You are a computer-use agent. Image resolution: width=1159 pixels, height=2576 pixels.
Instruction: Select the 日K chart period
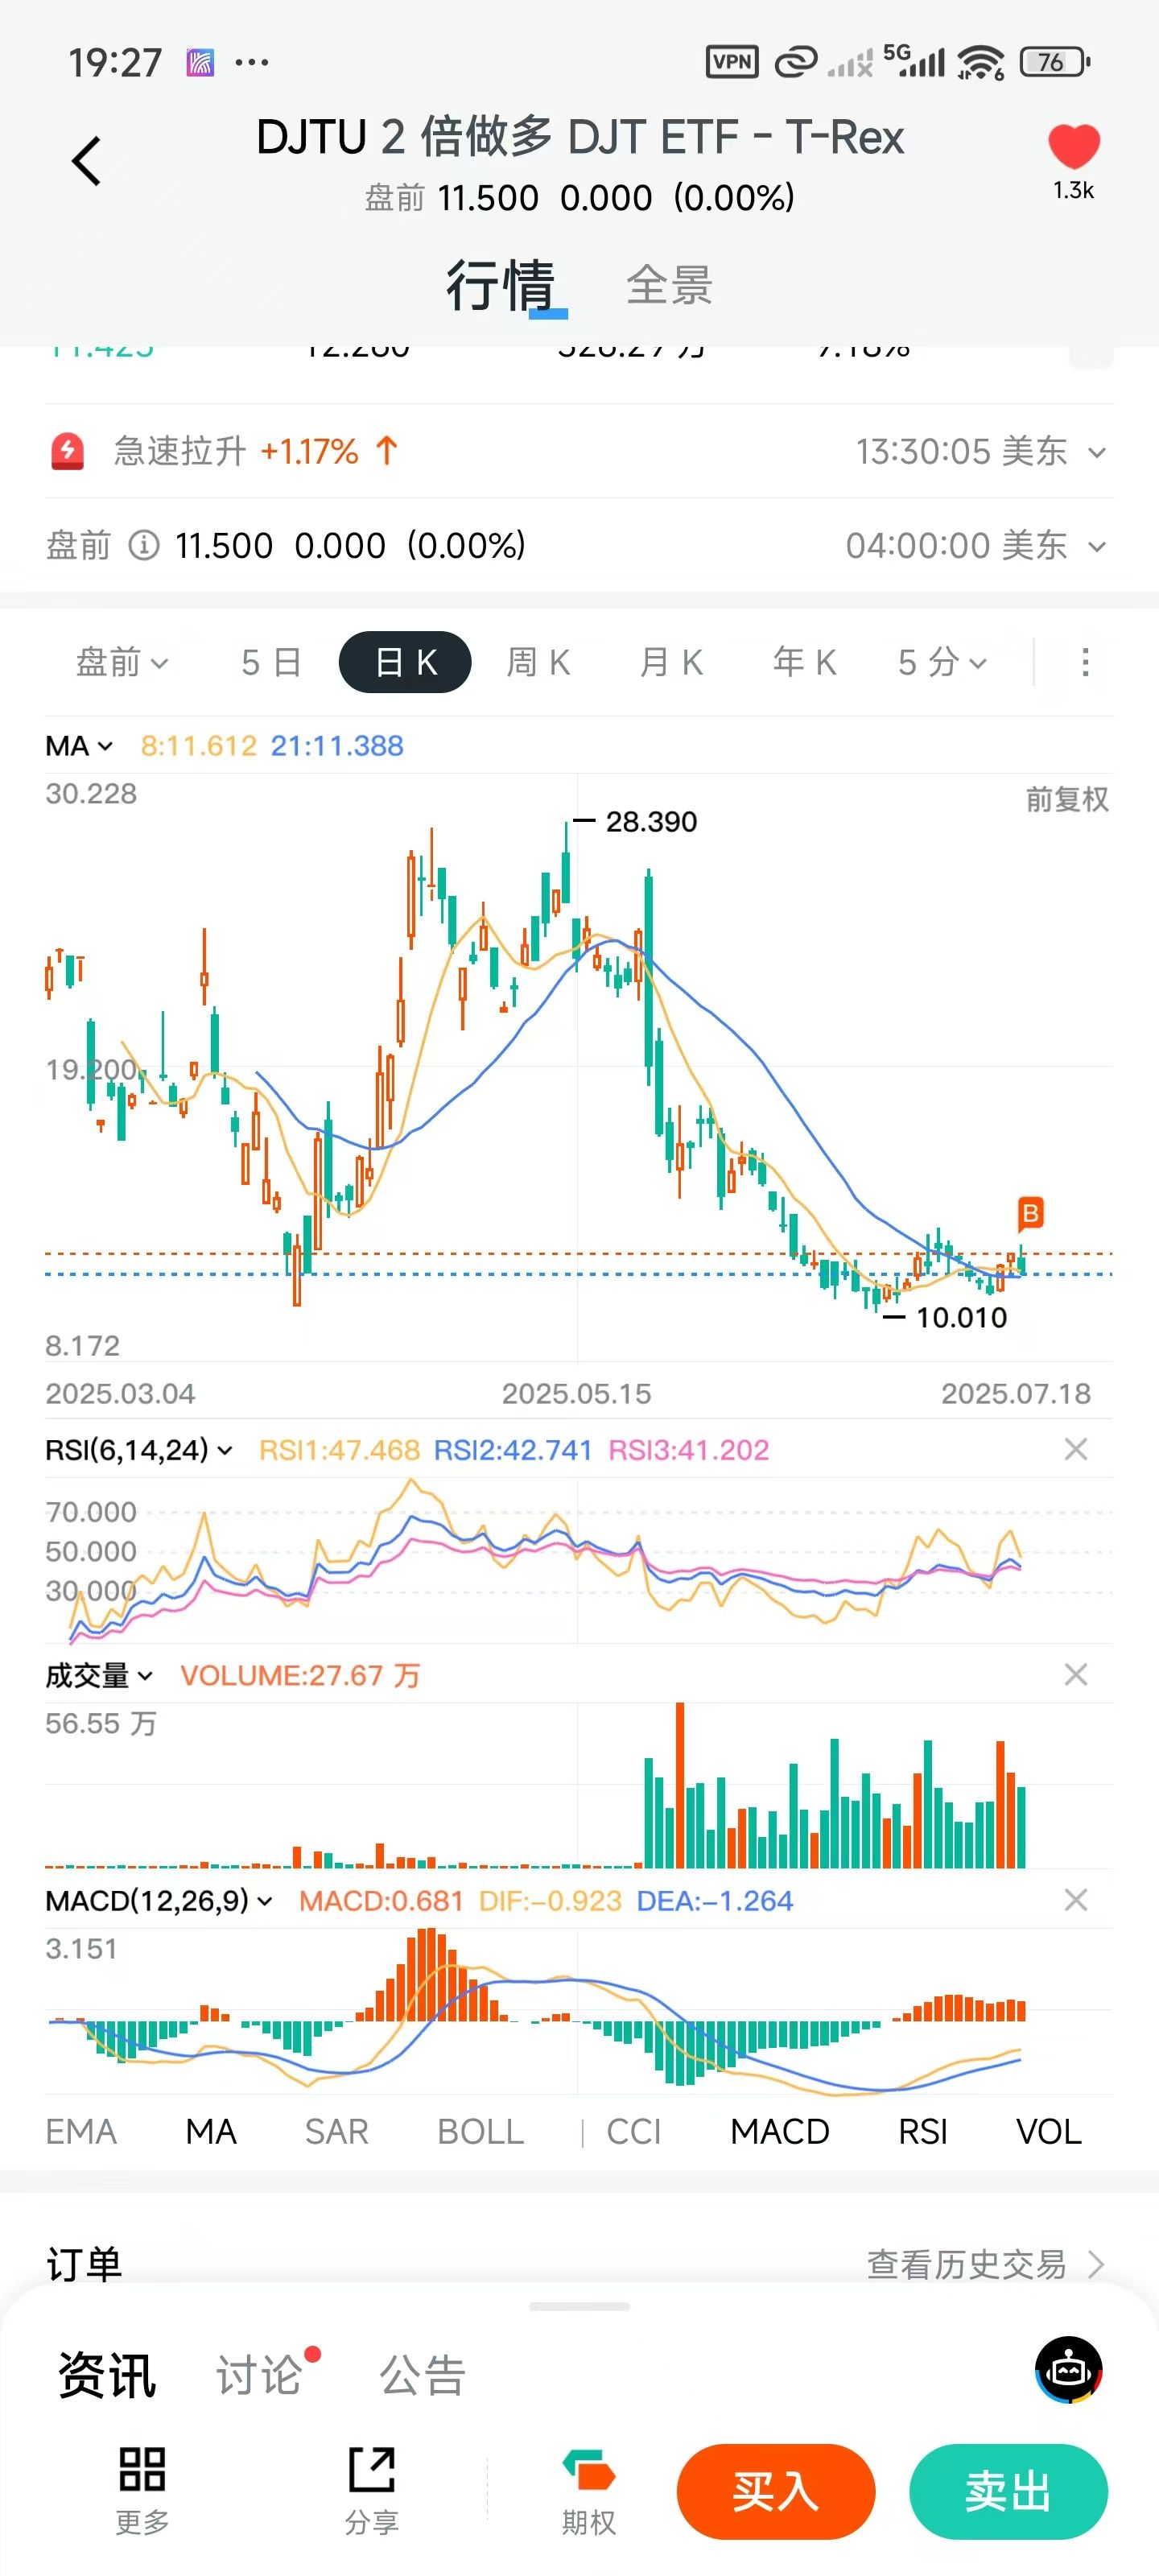click(x=405, y=662)
